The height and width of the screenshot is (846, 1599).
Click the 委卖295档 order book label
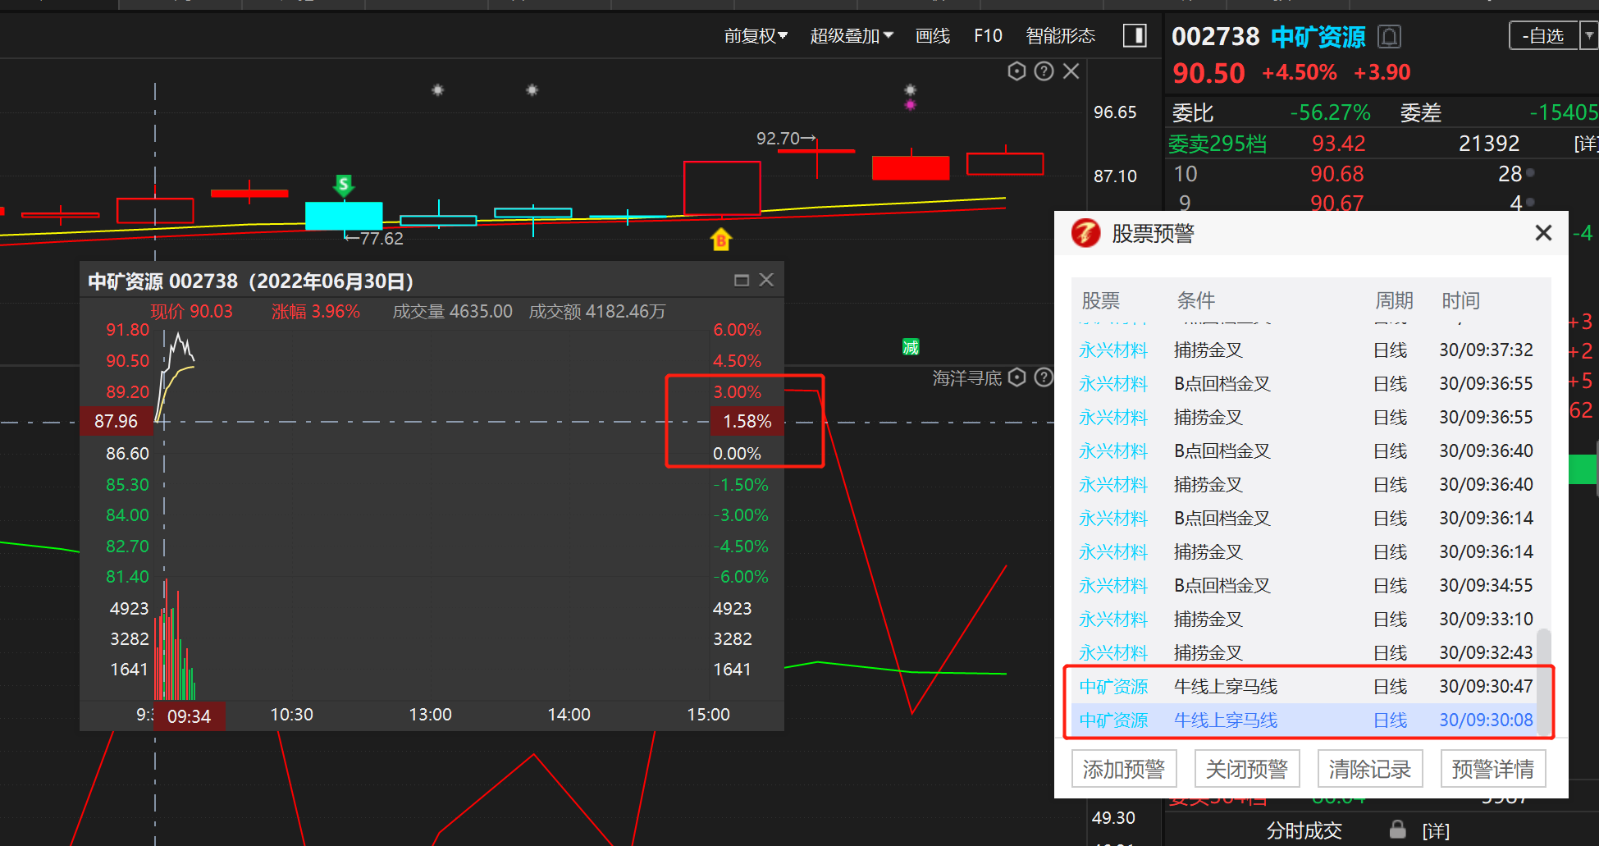click(x=1217, y=144)
